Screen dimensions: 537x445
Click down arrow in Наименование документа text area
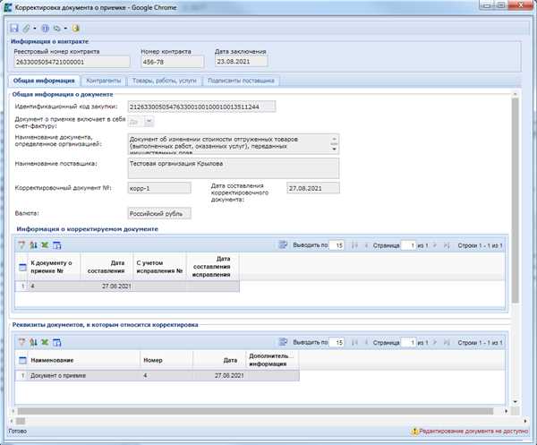(334, 149)
